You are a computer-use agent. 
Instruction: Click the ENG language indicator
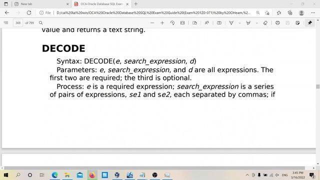pyautogui.click(x=284, y=175)
